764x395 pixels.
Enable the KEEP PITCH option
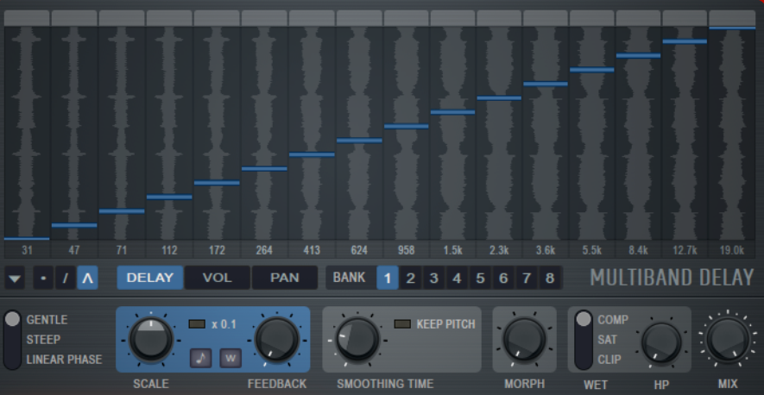tap(401, 324)
